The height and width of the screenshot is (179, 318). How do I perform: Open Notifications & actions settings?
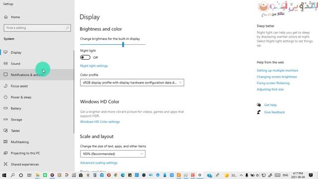click(x=36, y=75)
